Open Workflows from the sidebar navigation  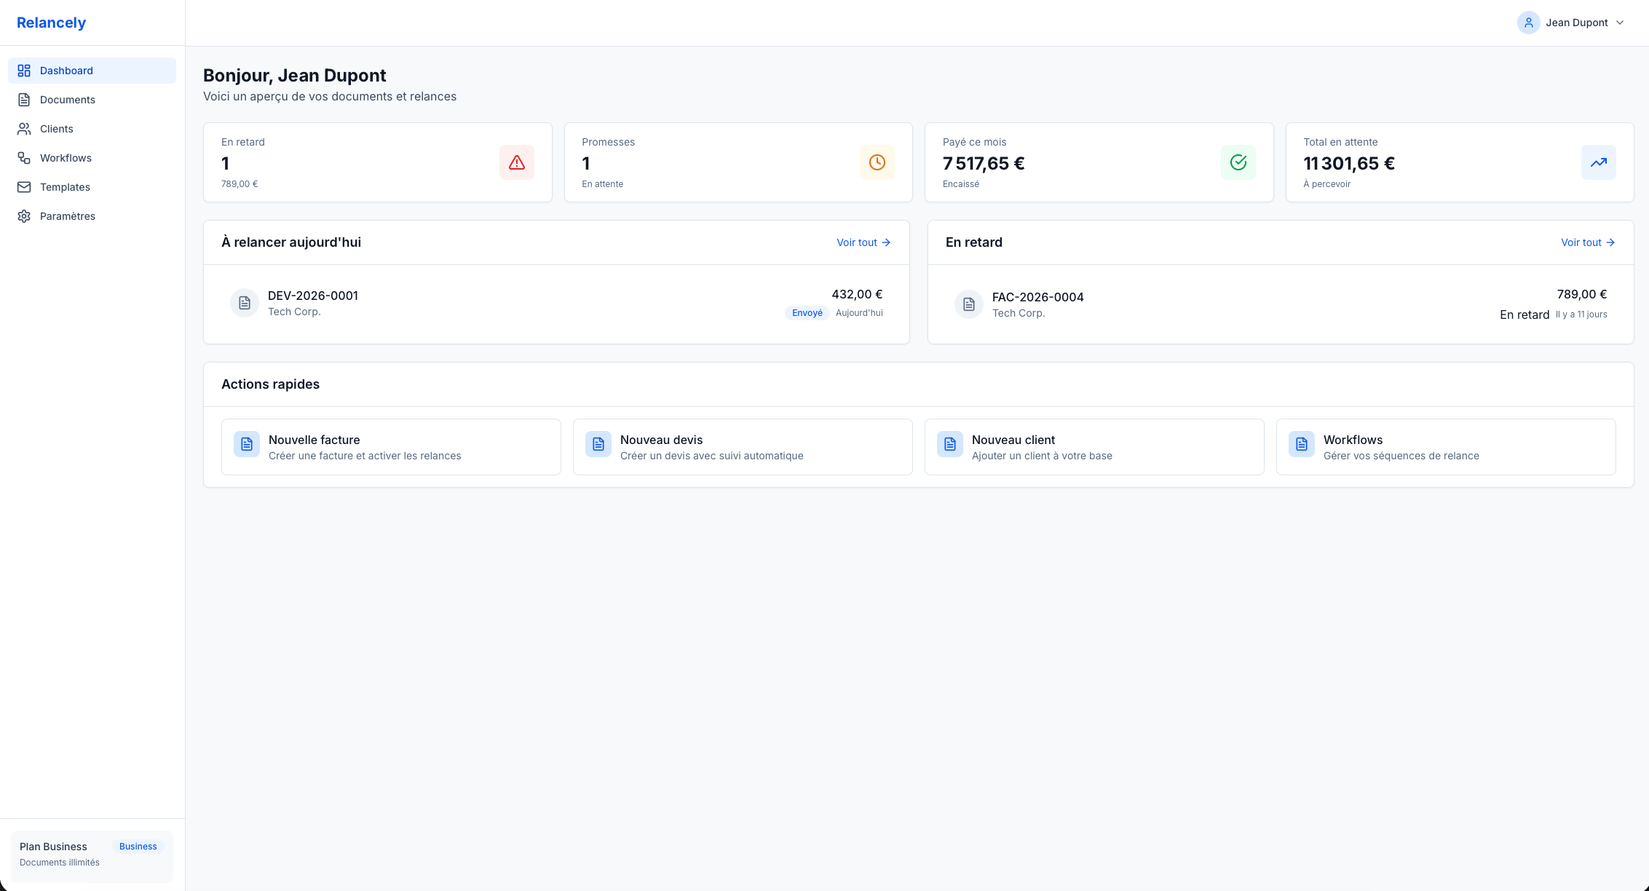point(66,158)
